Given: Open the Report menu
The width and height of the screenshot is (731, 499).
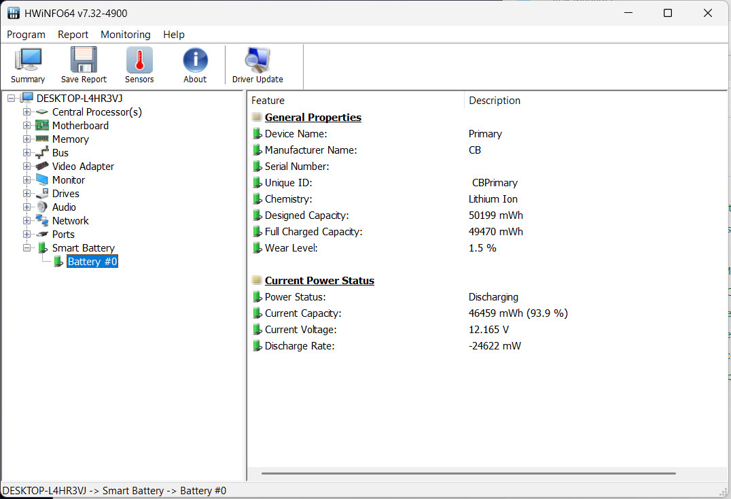Looking at the screenshot, I should click(x=73, y=35).
